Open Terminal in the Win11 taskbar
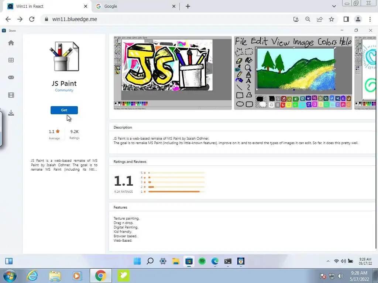The width and height of the screenshot is (378, 283). tap(228, 261)
